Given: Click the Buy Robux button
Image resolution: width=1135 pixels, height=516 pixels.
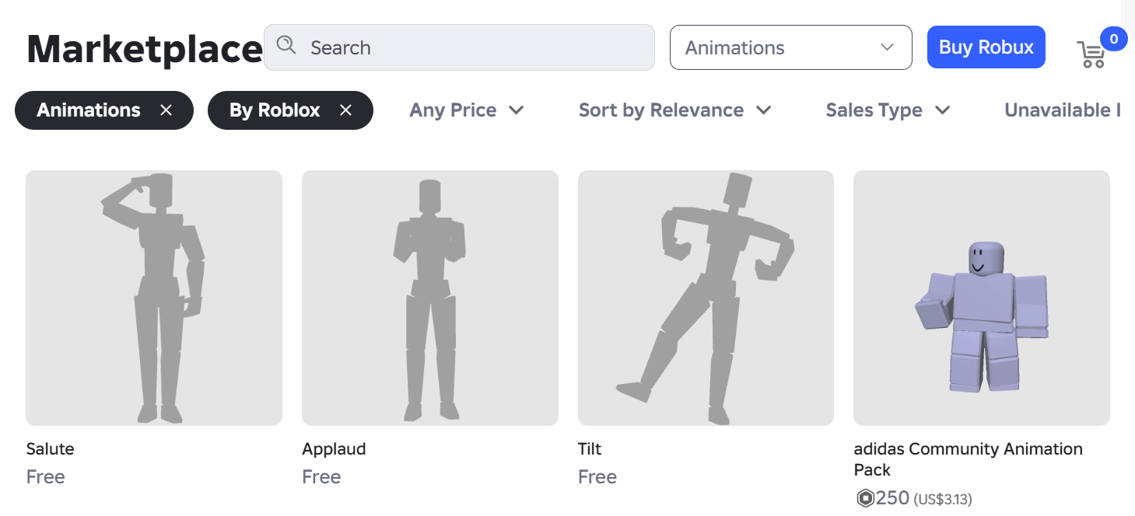Looking at the screenshot, I should [x=986, y=47].
